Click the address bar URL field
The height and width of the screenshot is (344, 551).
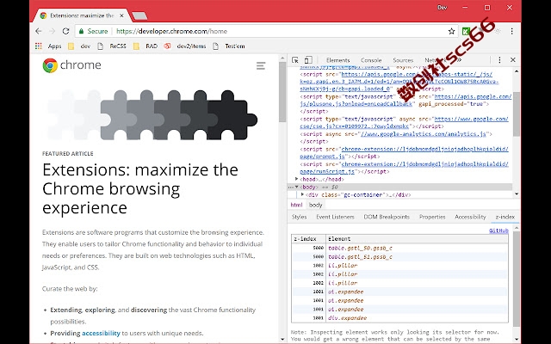click(x=266, y=31)
